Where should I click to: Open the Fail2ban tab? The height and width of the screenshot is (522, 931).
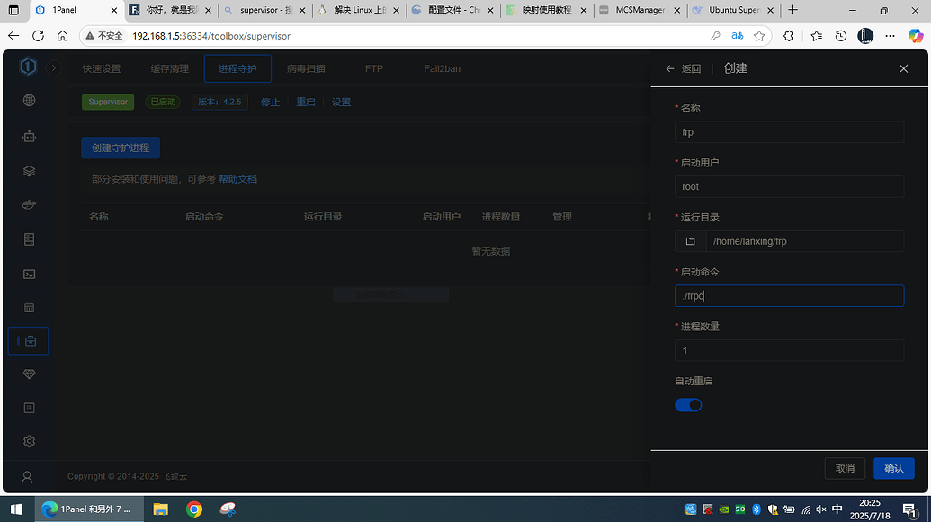[x=442, y=67]
